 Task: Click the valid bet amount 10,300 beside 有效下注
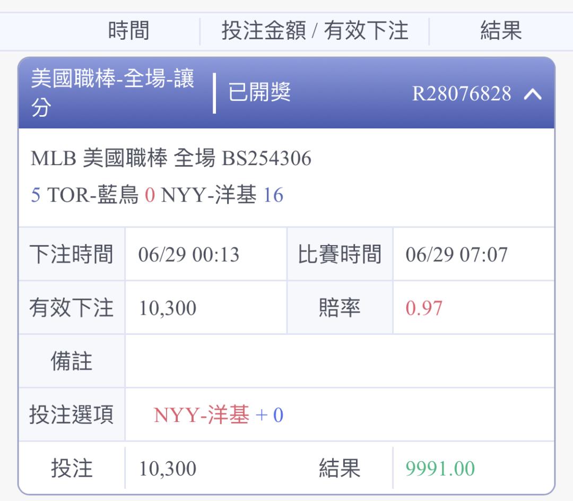pos(168,308)
